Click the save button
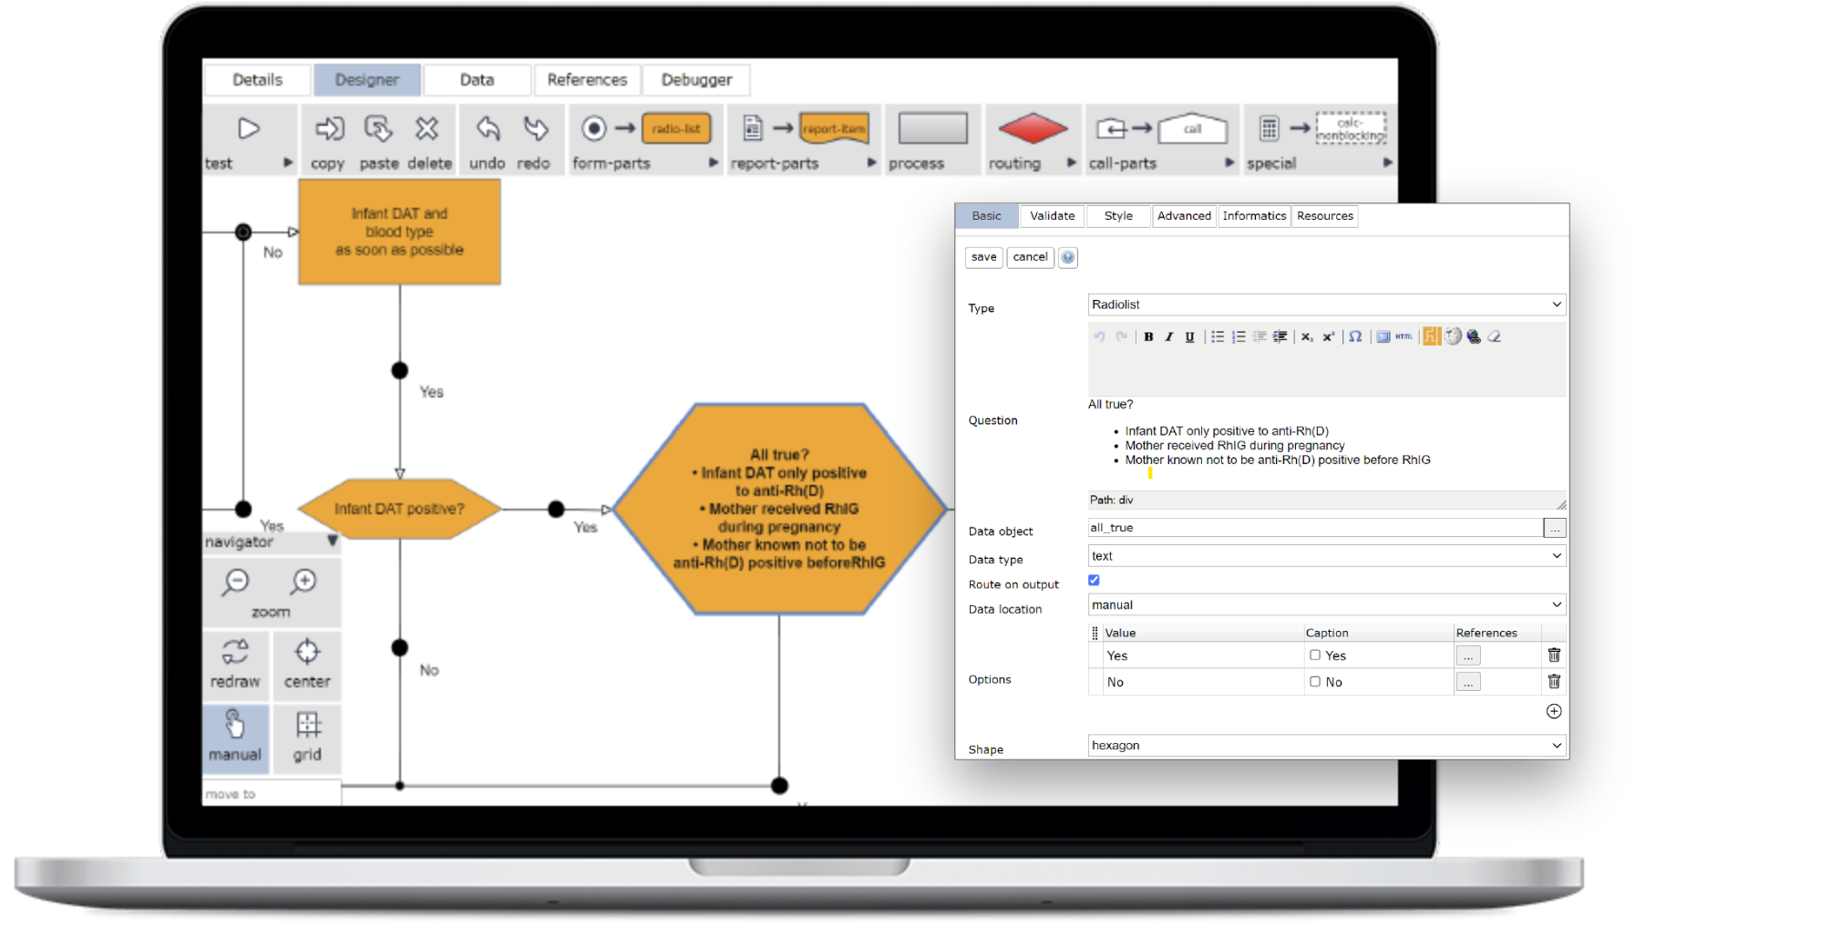Image resolution: width=1841 pixels, height=939 pixels. tap(983, 257)
